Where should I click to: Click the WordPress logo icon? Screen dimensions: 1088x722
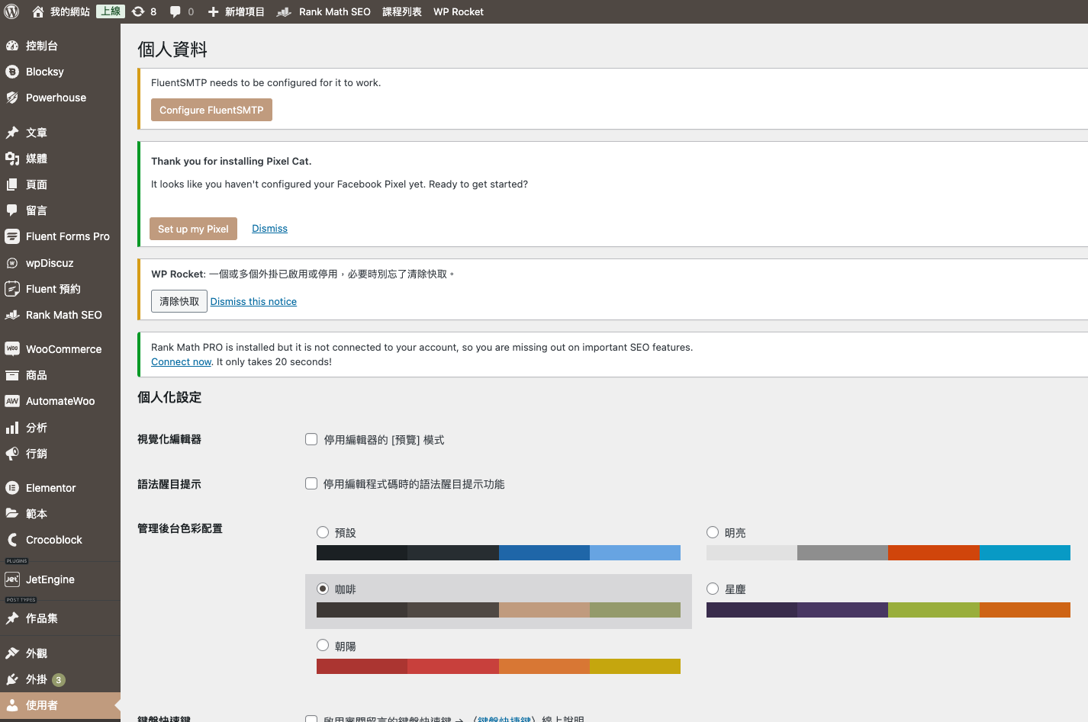11,11
